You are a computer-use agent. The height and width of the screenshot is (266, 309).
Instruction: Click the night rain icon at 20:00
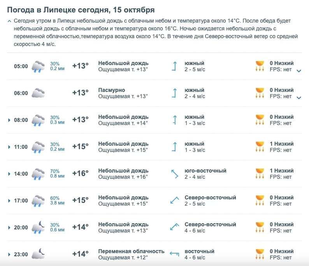click(38, 227)
